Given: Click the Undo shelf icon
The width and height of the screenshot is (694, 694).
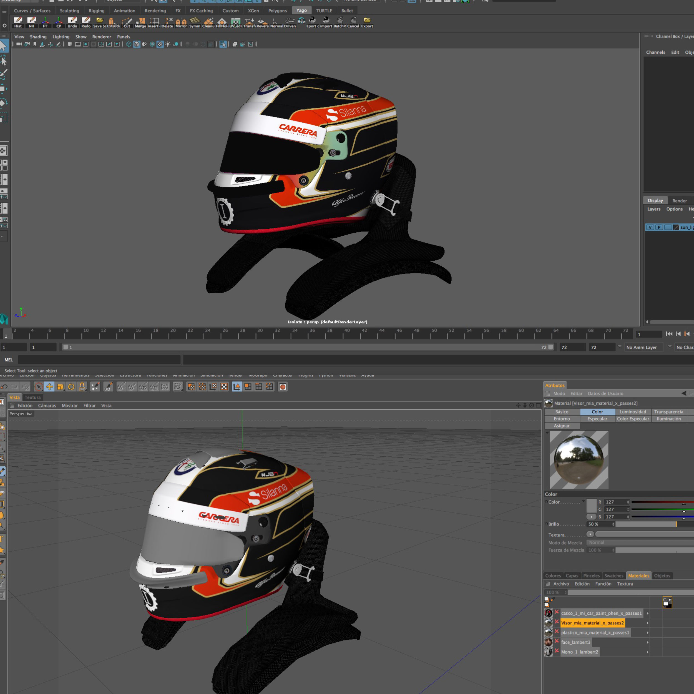Looking at the screenshot, I should point(72,22).
